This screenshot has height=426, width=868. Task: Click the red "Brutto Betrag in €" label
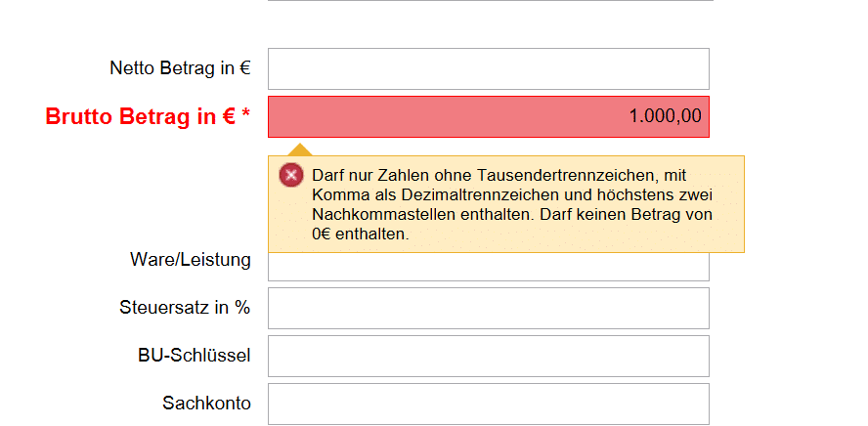coord(139,117)
